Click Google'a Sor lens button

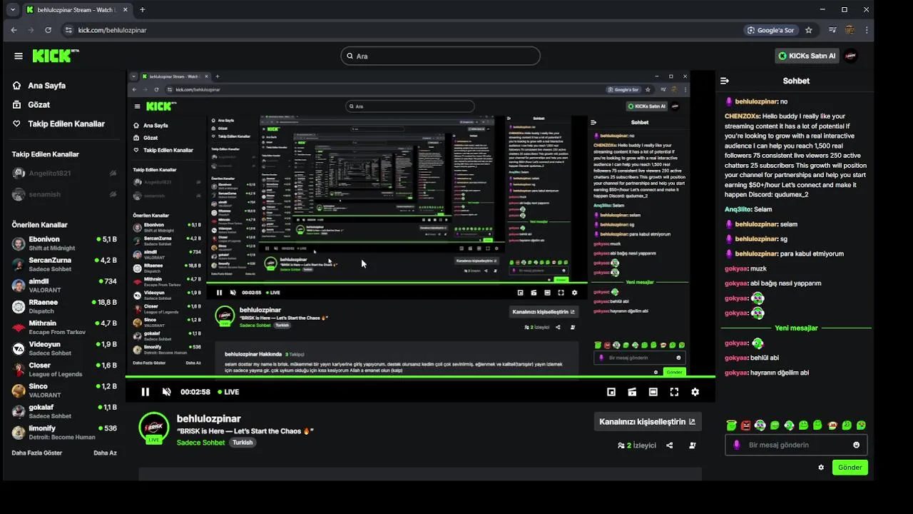770,30
